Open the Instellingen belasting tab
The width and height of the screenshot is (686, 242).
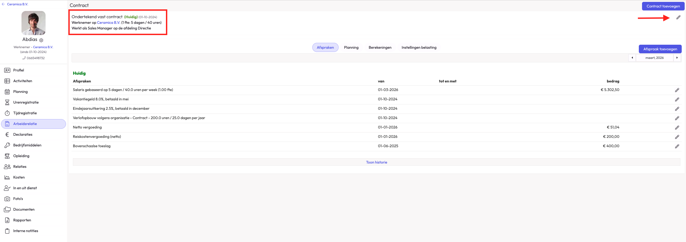419,48
